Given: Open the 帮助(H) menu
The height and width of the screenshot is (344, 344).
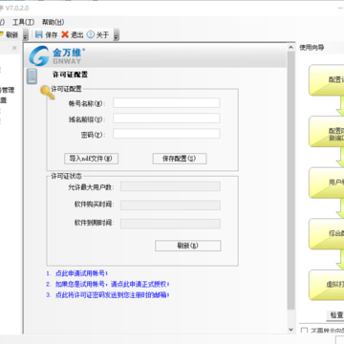Looking at the screenshot, I should point(53,22).
